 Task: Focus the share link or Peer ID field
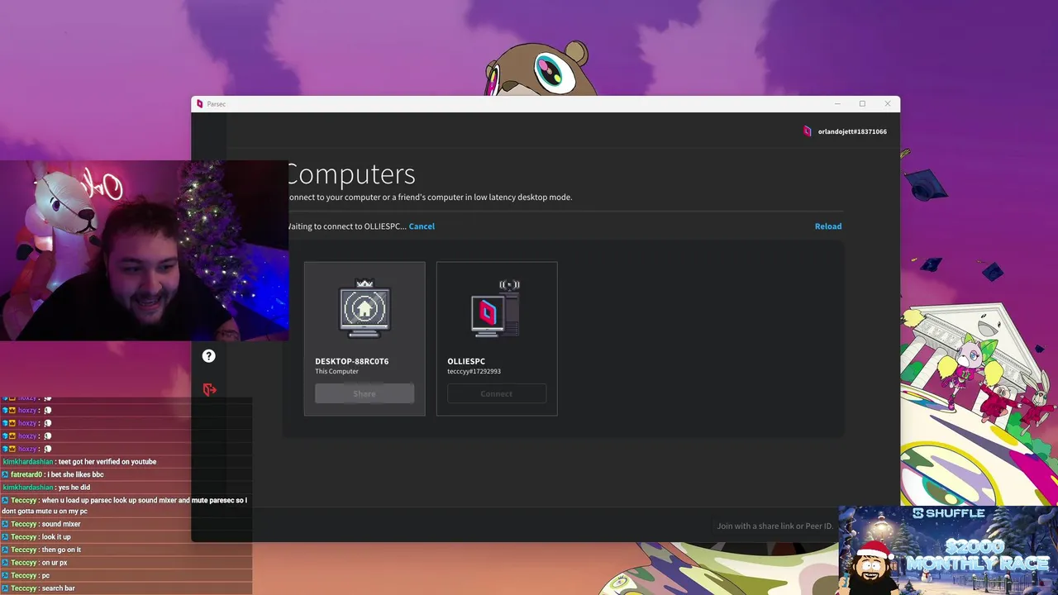point(775,526)
